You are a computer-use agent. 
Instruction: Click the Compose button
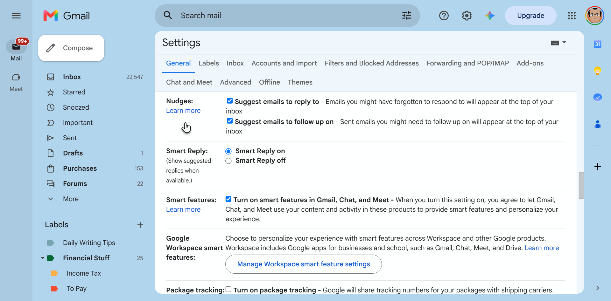pos(71,48)
